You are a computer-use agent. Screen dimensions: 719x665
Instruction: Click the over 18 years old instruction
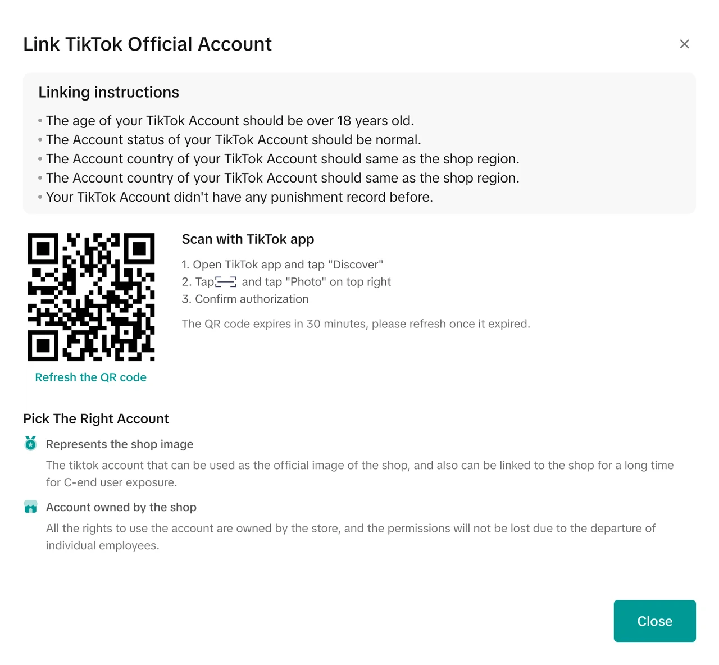[x=230, y=121]
